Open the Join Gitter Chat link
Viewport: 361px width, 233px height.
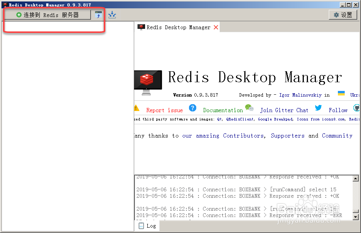(284, 110)
